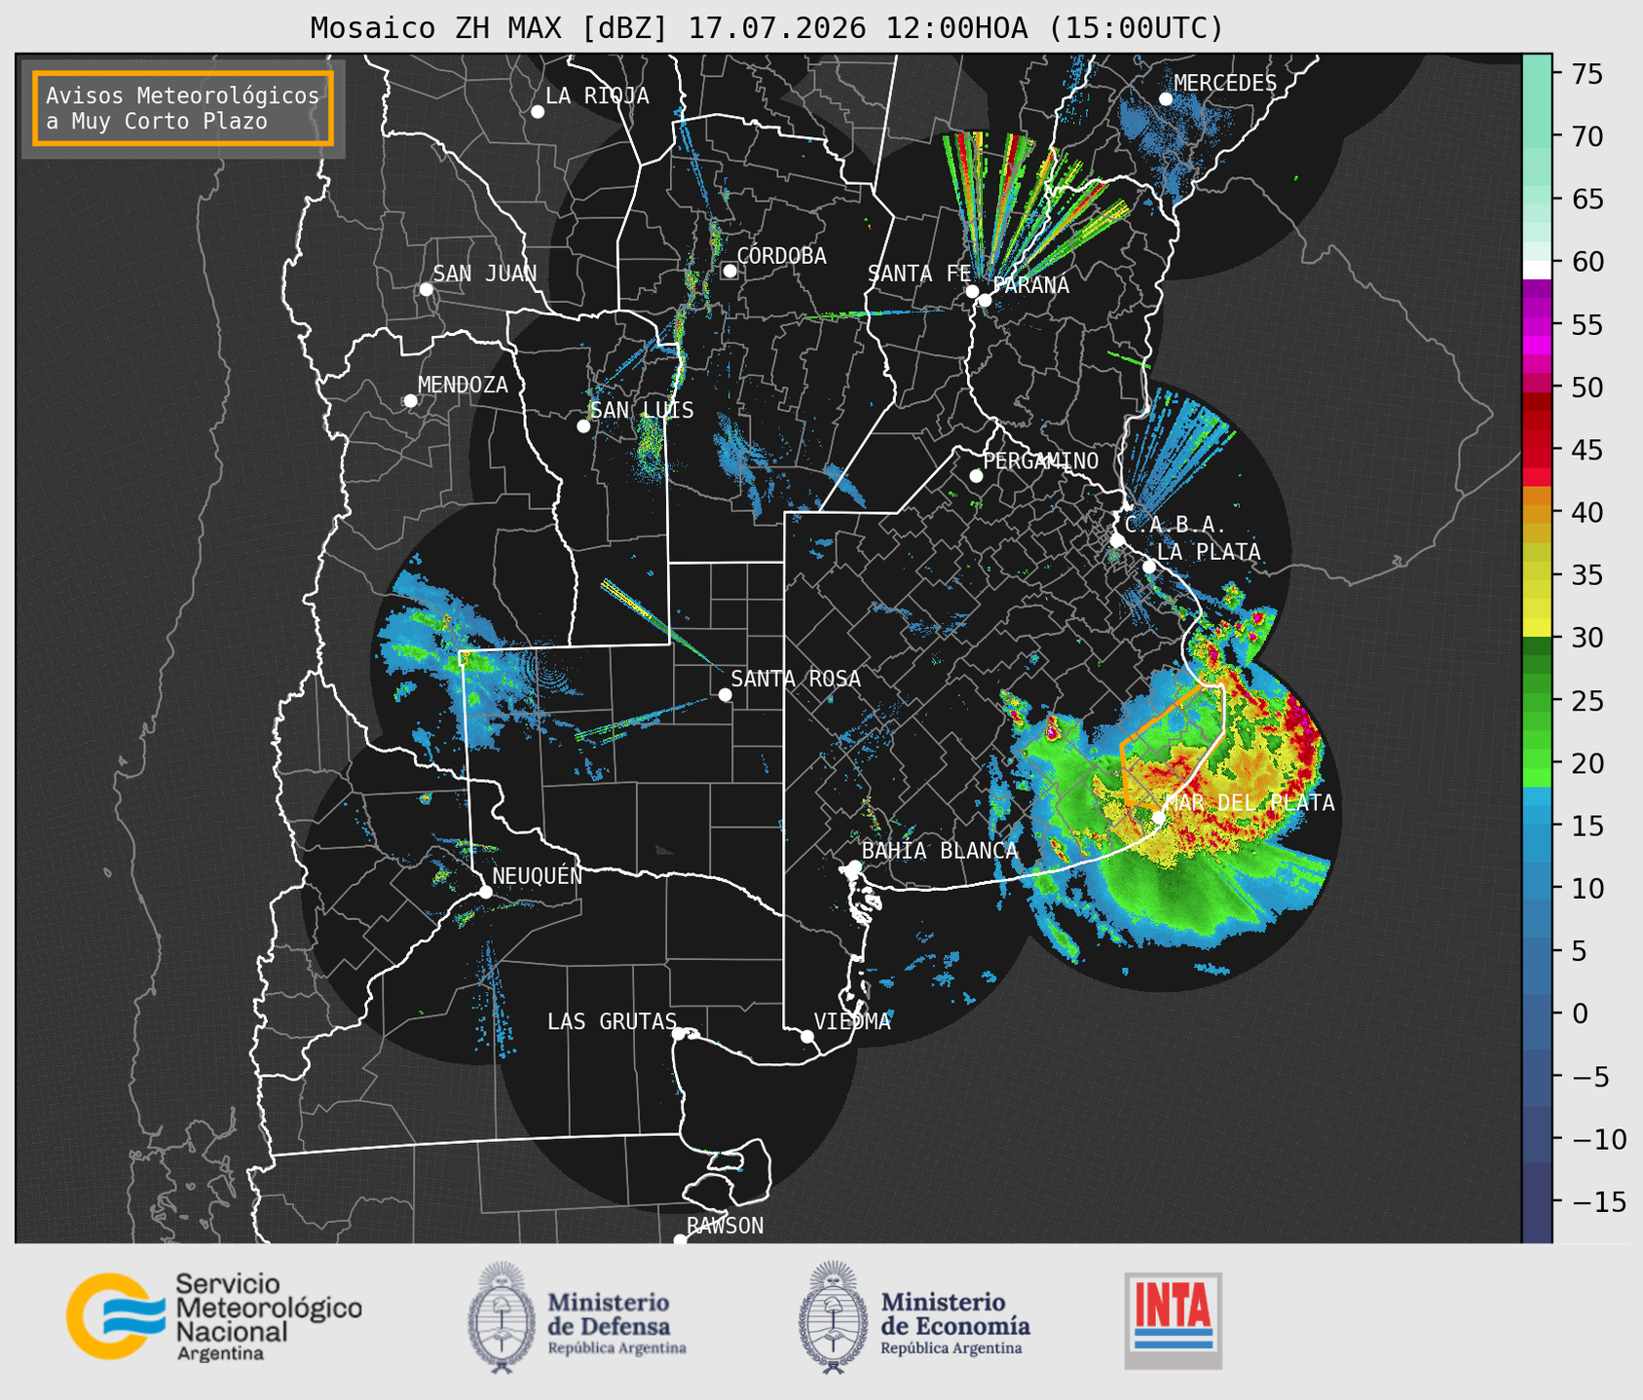
Task: Click the Pergamino city marker
Action: click(976, 476)
